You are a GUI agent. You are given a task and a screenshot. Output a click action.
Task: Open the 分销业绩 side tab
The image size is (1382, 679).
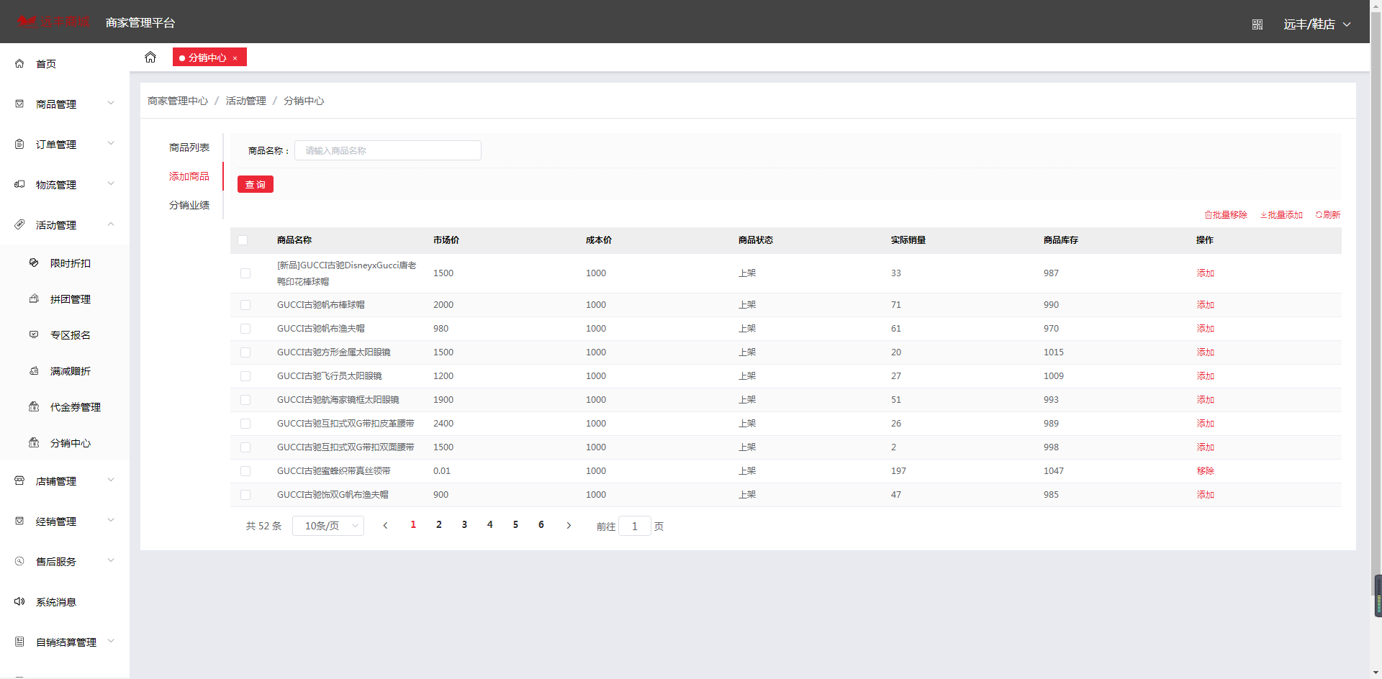(189, 205)
